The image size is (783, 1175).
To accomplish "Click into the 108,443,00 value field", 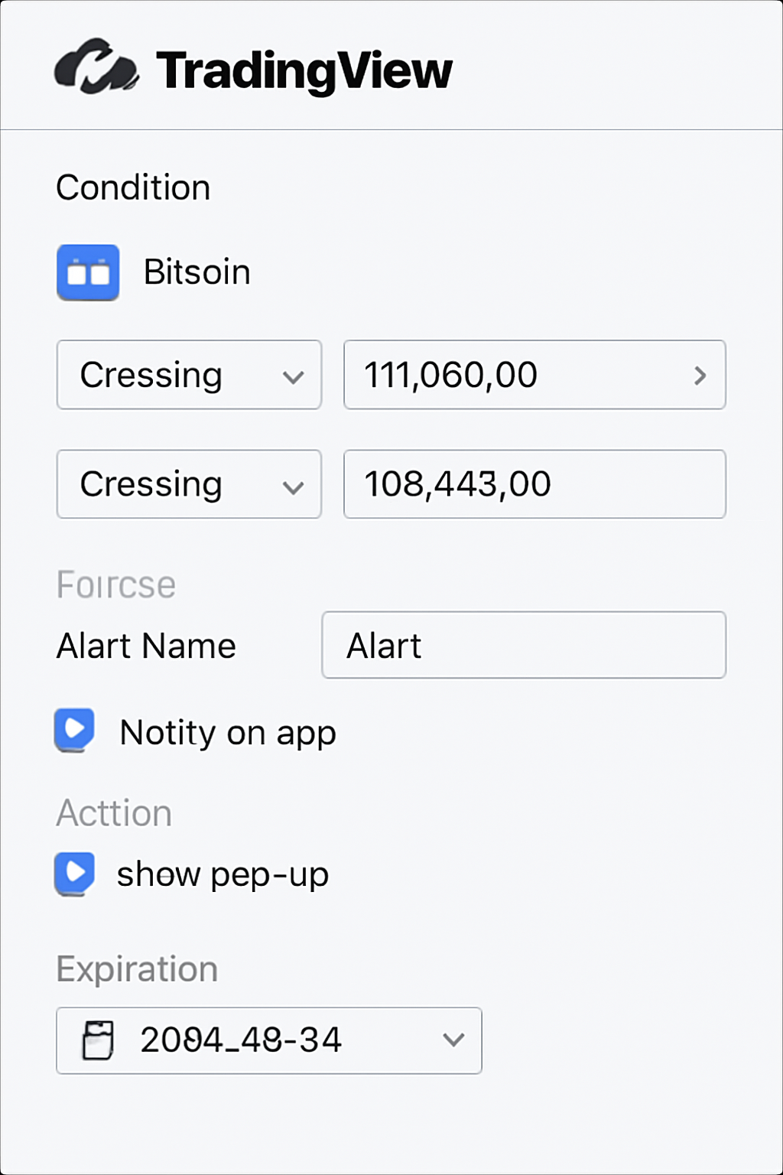I will coord(534,484).
